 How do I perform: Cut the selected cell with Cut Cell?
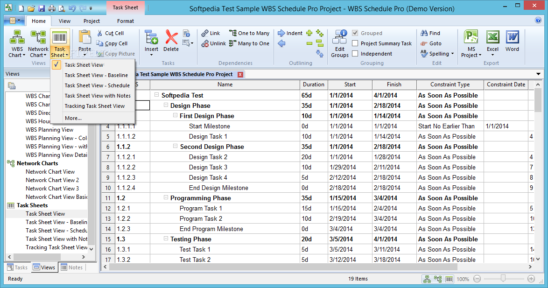click(110, 33)
